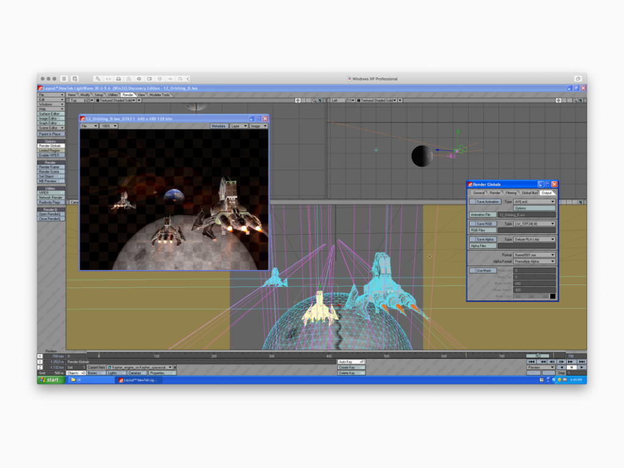Open the Items tab in main menu

[72, 94]
